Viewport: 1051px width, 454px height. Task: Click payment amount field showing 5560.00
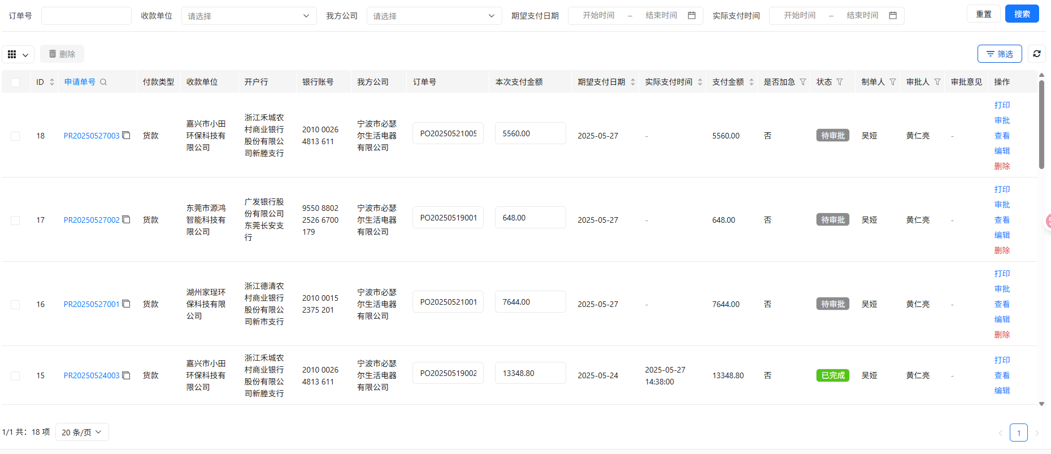point(530,133)
